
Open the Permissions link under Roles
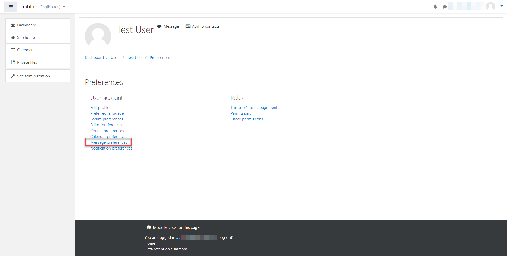[241, 113]
